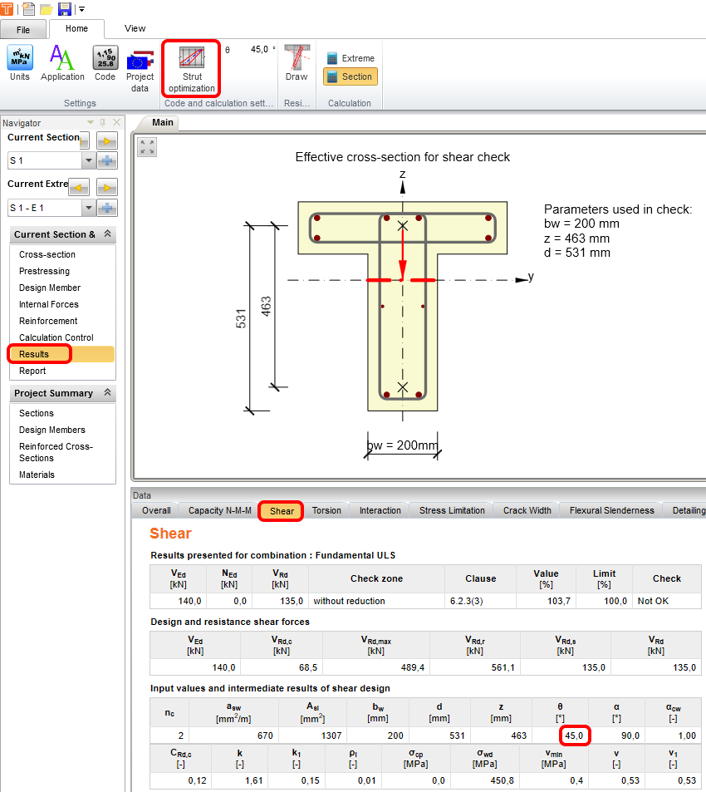Enable Extreme calculation mode
706x792 pixels.
coord(350,58)
